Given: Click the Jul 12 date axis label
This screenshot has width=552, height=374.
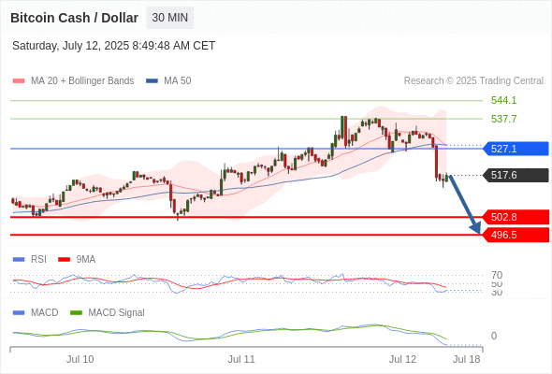Looking at the screenshot, I should tap(402, 359).
